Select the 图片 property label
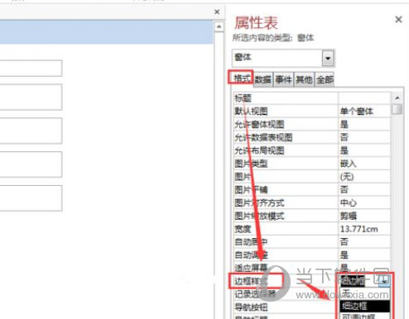The height and width of the screenshot is (319, 409). (243, 177)
